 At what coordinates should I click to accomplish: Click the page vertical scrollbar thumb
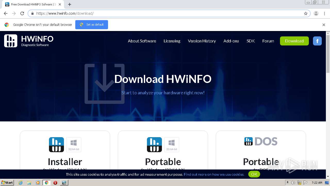(x=328, y=54)
